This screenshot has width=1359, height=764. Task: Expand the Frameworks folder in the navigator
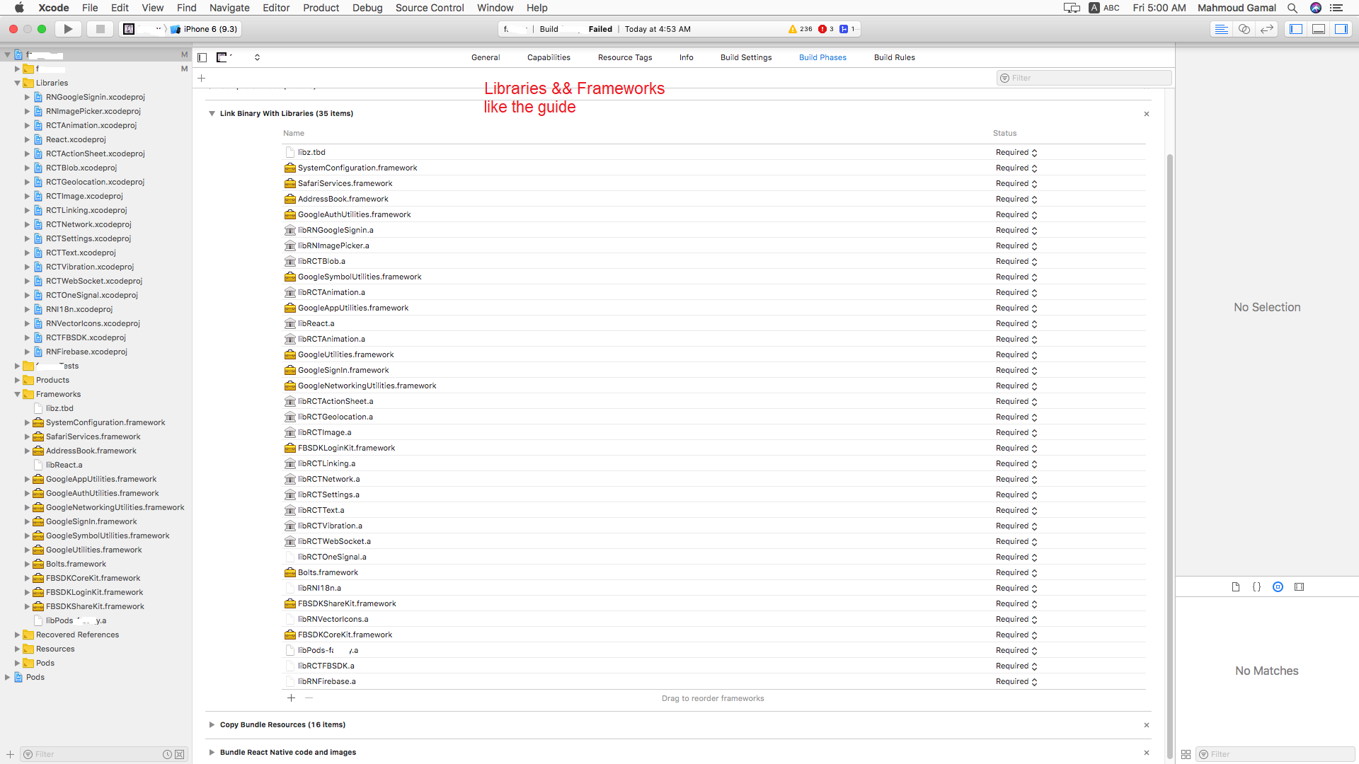[17, 394]
